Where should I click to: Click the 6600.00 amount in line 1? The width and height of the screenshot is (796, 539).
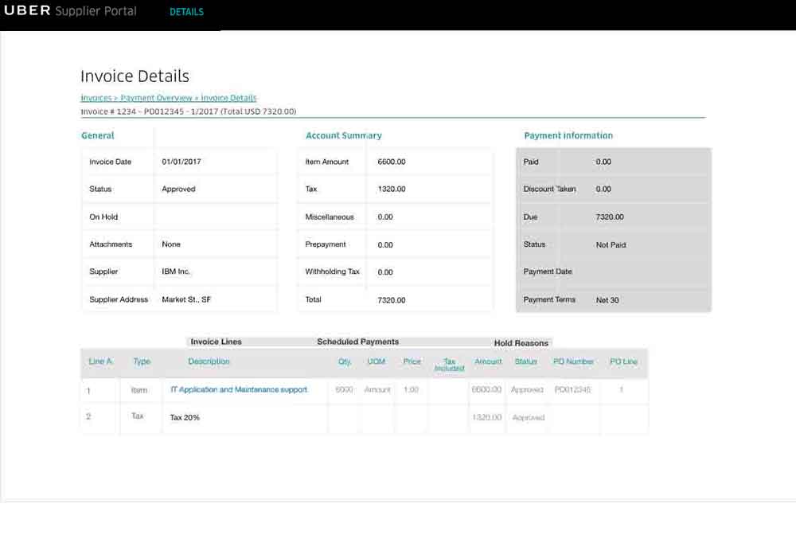pos(486,389)
